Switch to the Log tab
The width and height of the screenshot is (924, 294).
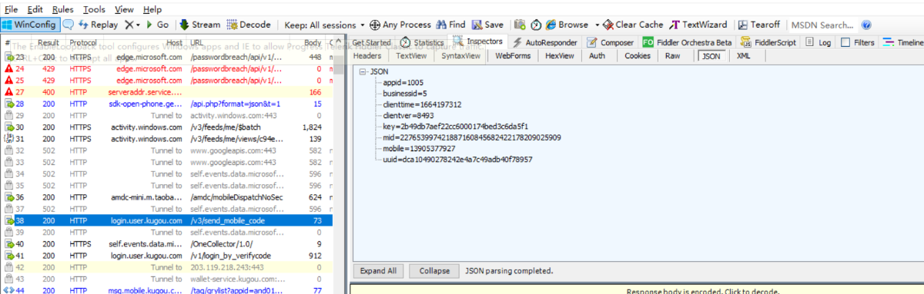[818, 42]
